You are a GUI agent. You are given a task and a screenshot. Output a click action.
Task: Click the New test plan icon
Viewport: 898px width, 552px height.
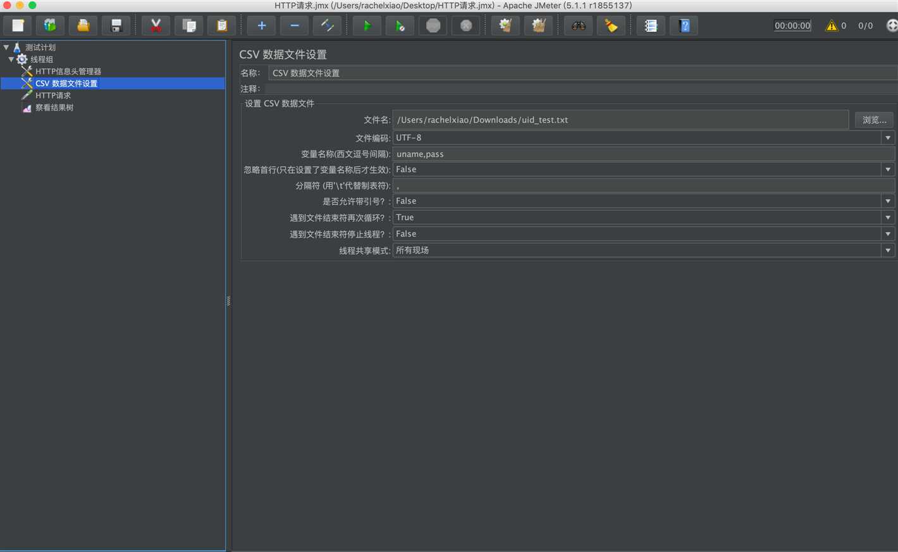pos(18,26)
